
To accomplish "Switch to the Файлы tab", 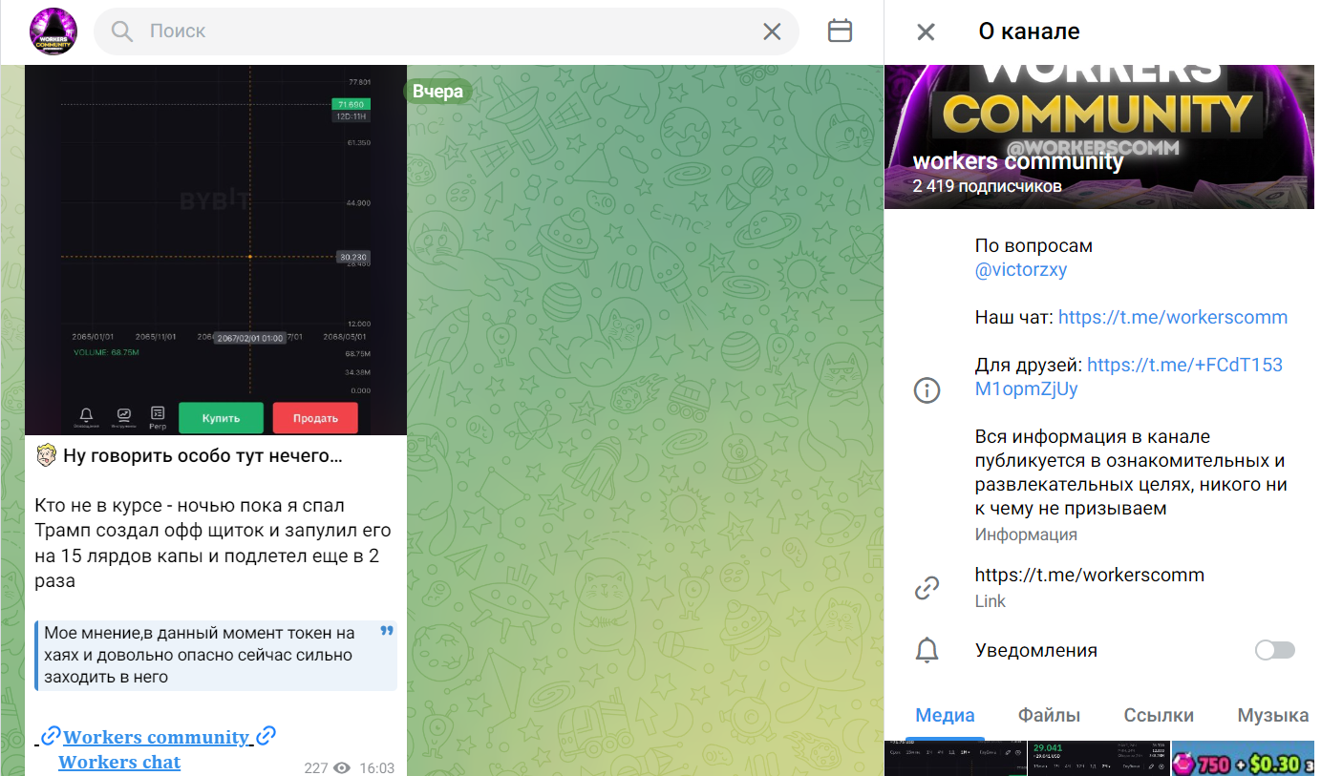I will 1049,715.
